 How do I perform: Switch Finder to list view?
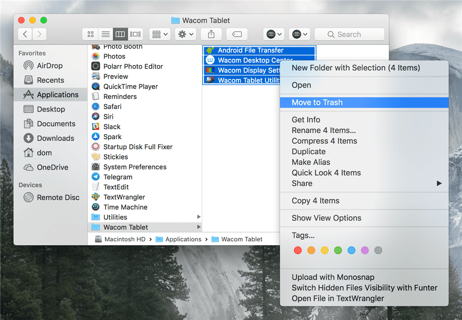[x=105, y=34]
